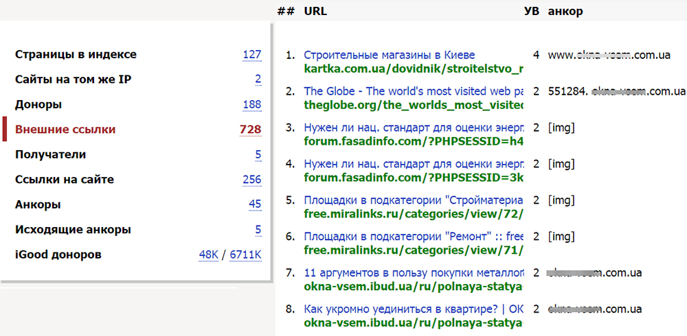Screen dimensions: 687x336
Task: Open the Страницы в индексе count 127
Action: [251, 55]
